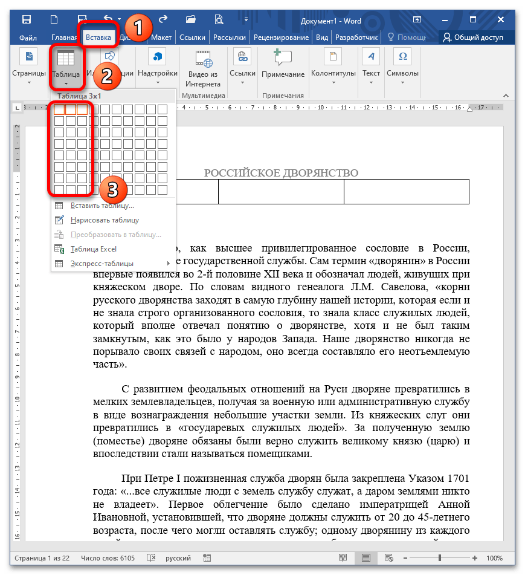
Task: Click the Print Preview icon
Action: point(219,19)
